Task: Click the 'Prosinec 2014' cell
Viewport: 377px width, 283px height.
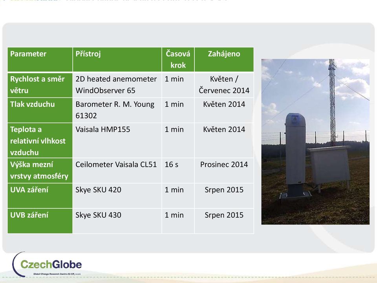Action: (224, 170)
